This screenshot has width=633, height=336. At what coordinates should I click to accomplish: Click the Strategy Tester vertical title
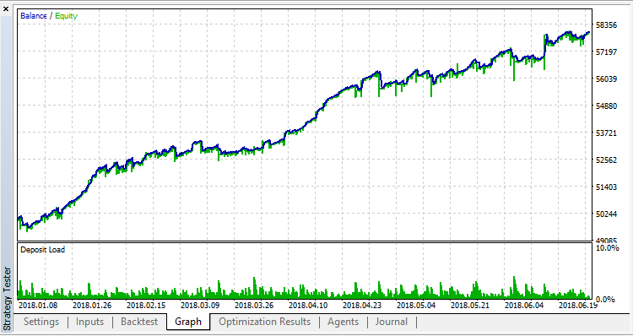[x=7, y=298]
